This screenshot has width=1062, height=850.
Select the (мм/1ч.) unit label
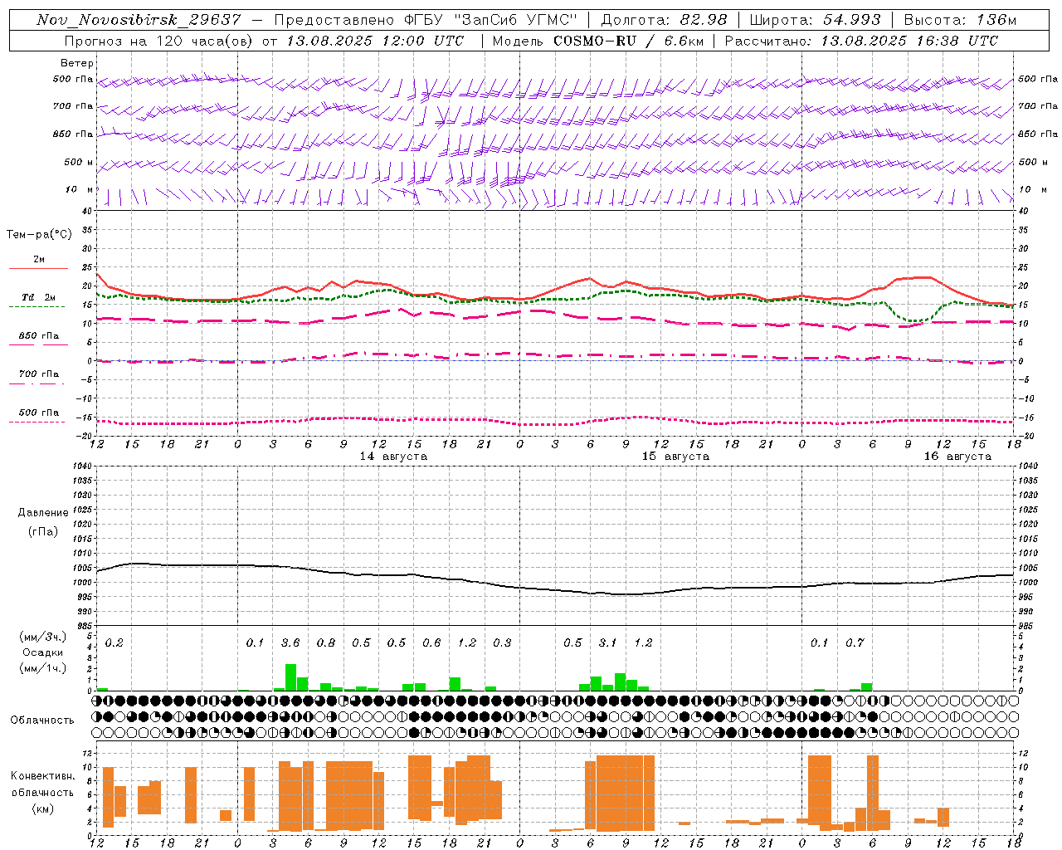(x=42, y=668)
